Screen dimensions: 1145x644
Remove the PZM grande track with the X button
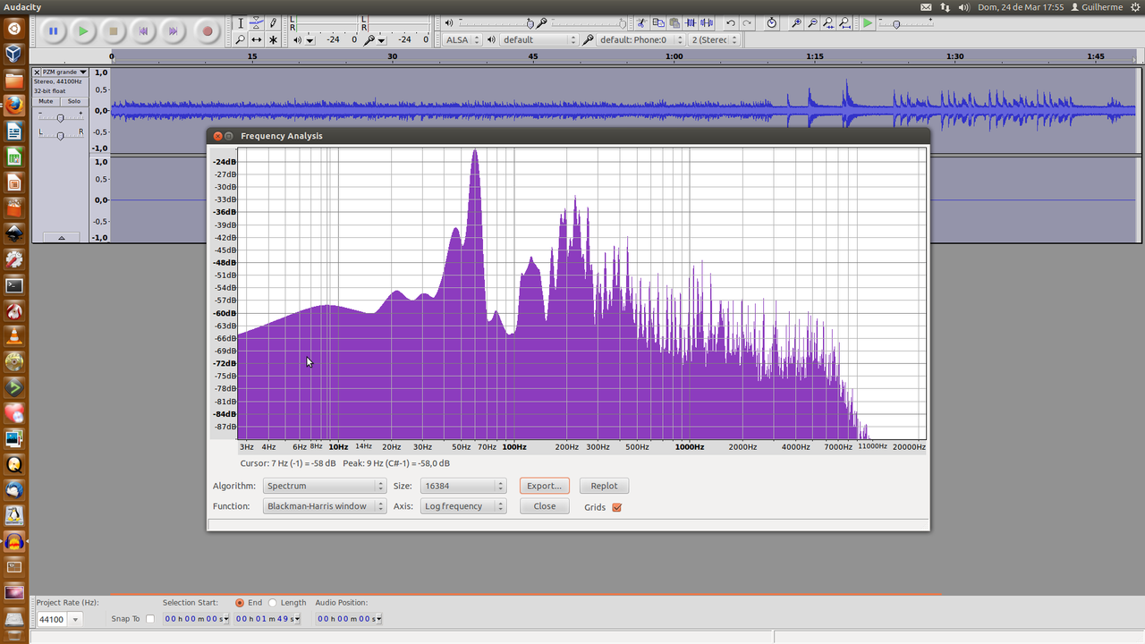click(37, 72)
